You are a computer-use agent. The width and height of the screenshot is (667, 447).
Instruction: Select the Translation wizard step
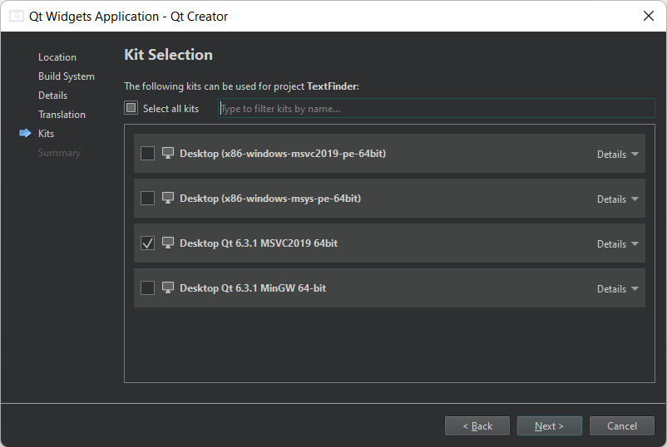point(62,115)
